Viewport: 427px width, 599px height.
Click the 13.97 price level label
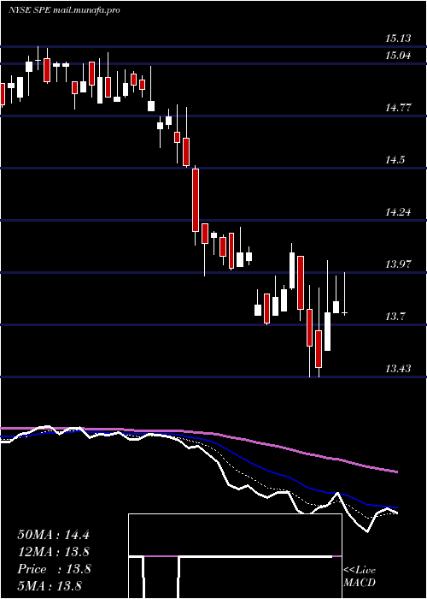398,264
